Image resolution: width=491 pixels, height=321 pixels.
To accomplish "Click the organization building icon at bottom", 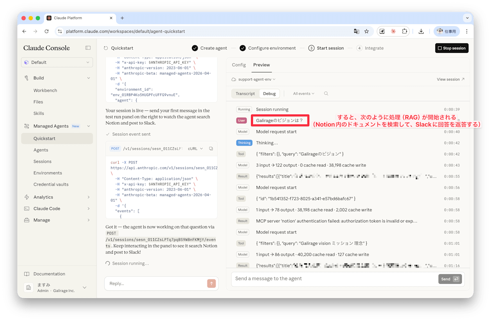I will (29, 287).
